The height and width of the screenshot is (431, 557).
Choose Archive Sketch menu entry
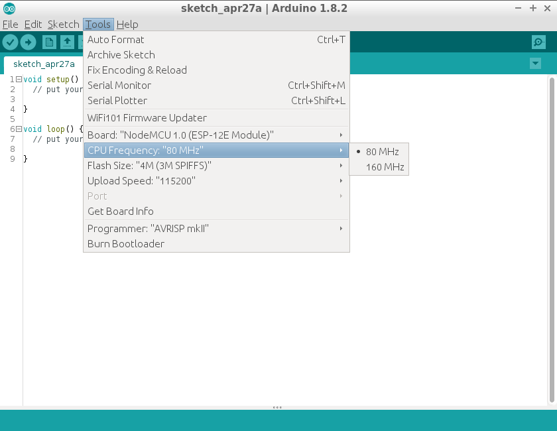[216, 55]
